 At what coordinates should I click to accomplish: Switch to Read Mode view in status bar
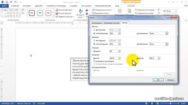146,104
